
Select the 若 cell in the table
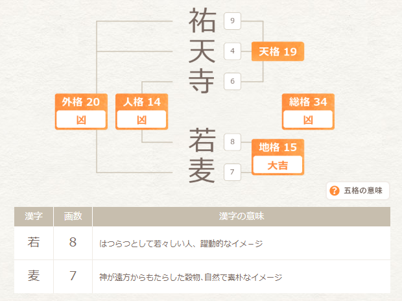pyautogui.click(x=34, y=243)
